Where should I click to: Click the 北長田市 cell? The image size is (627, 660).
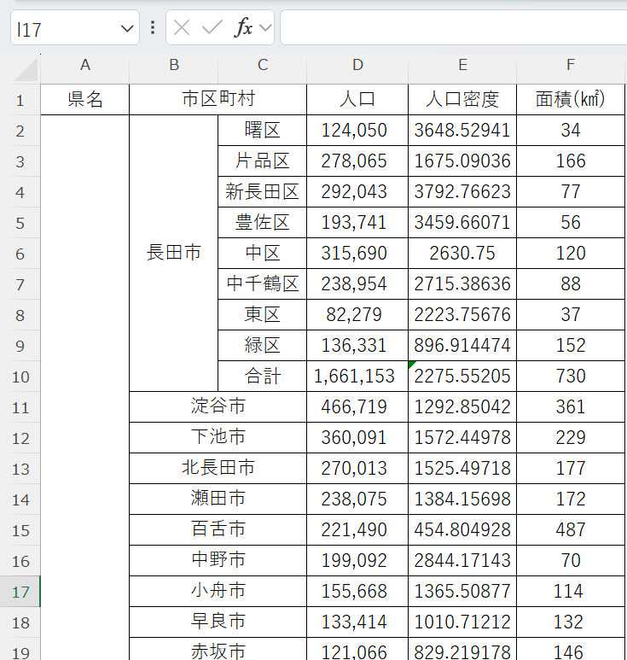(218, 468)
